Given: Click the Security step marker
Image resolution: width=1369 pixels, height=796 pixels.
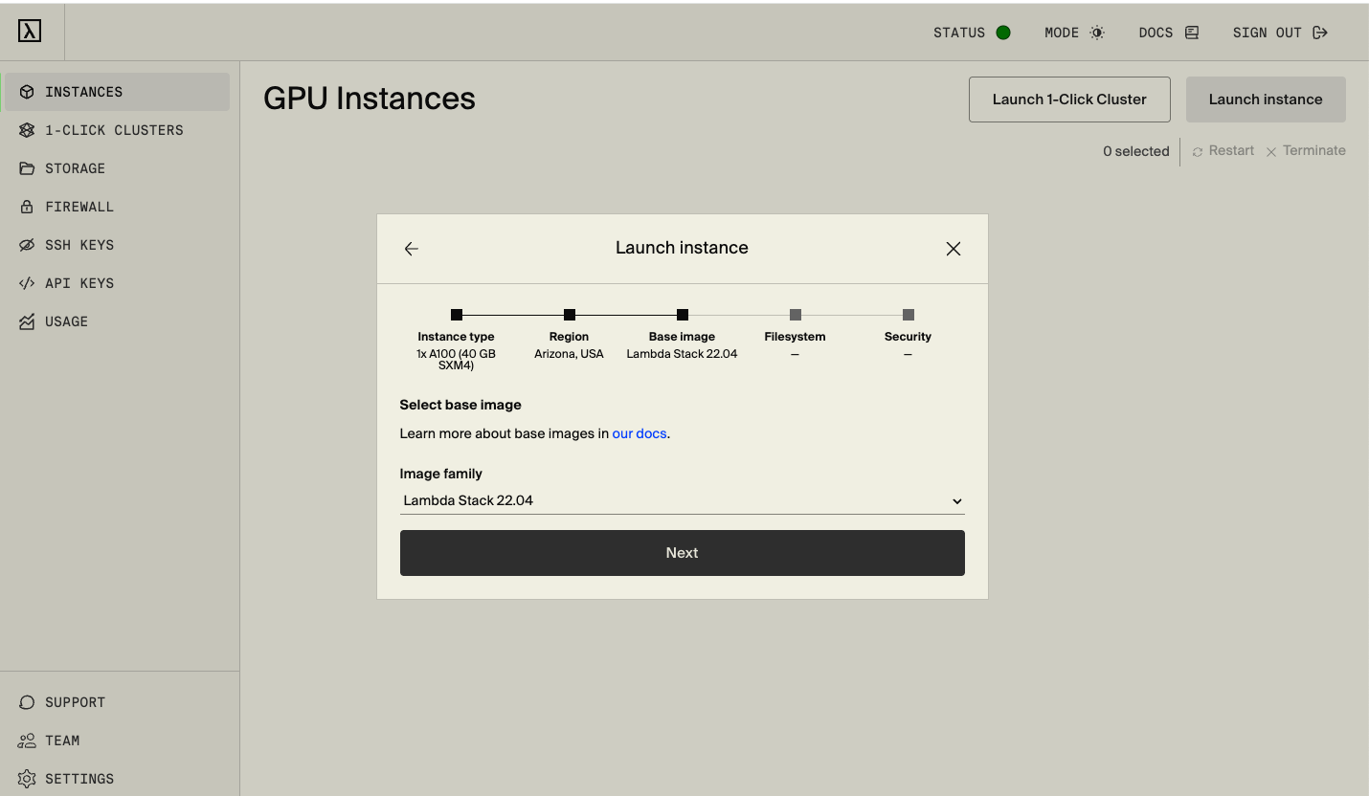Looking at the screenshot, I should (x=907, y=314).
